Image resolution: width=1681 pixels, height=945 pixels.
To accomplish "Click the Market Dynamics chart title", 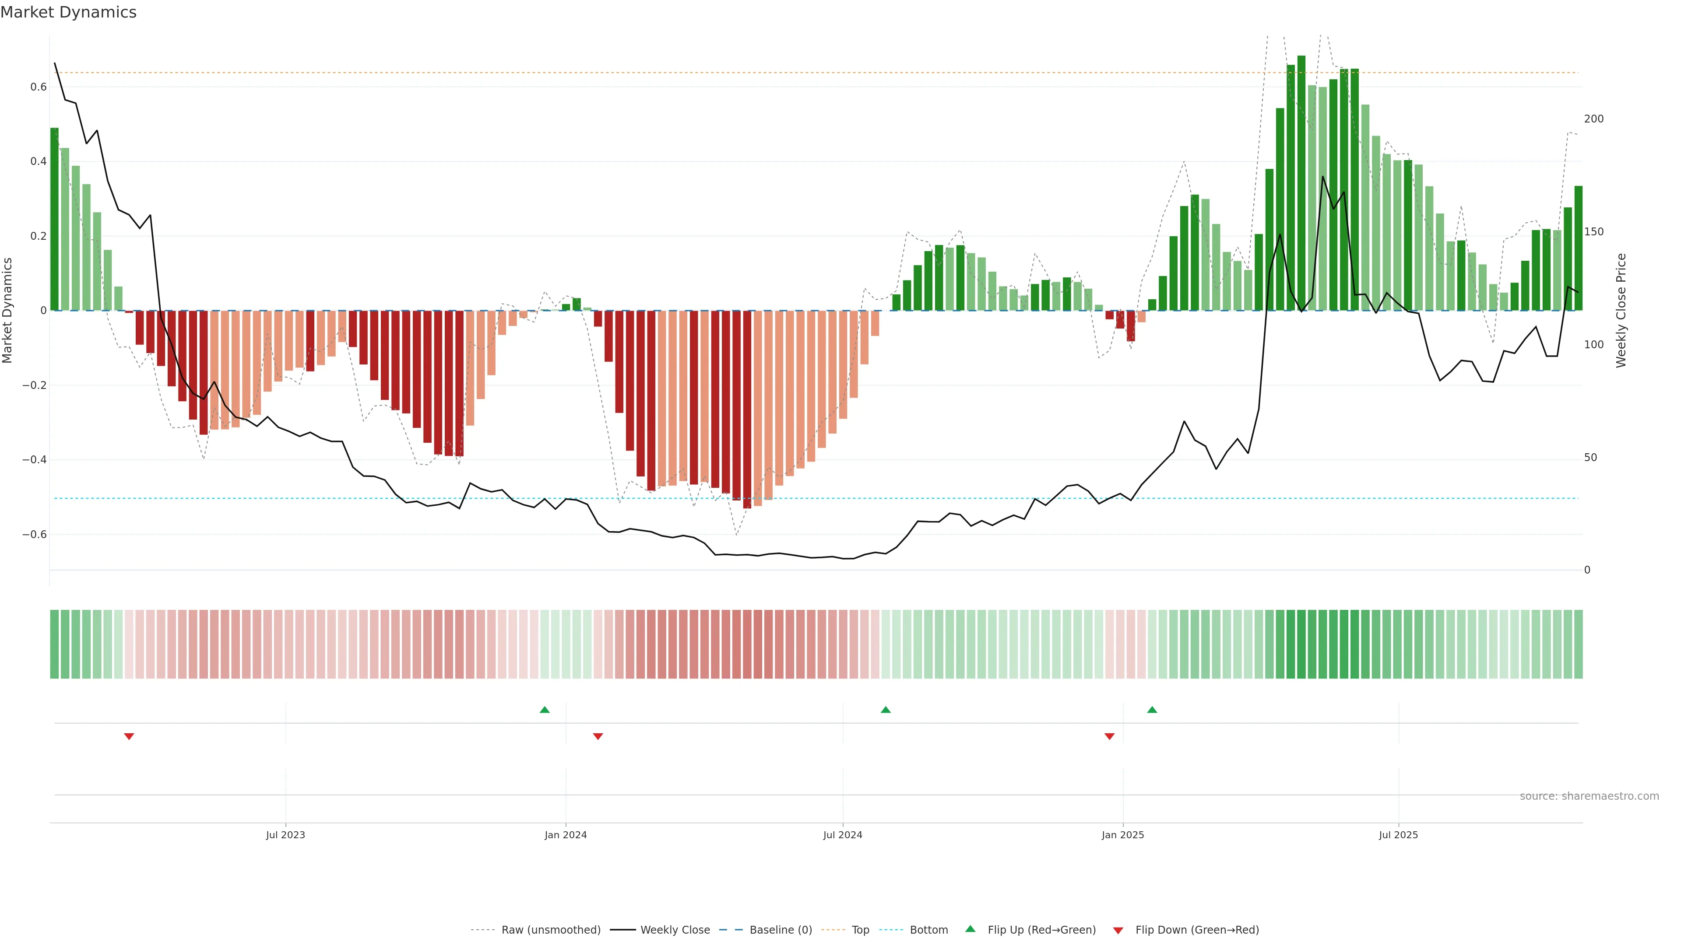I will tap(69, 12).
